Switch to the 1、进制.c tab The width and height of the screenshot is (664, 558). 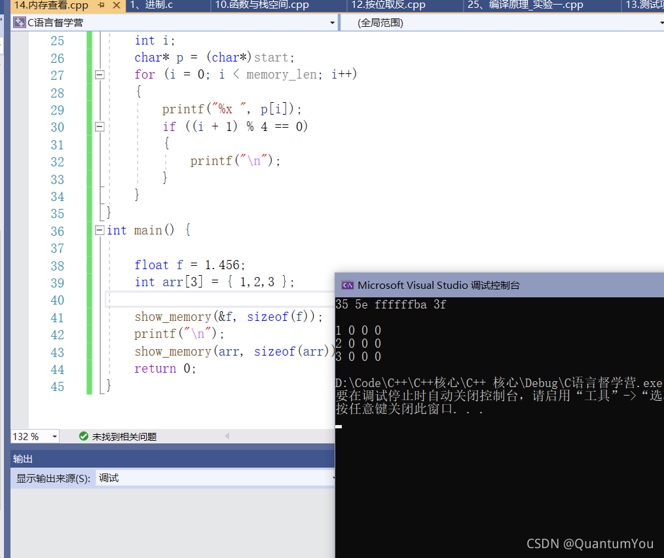[x=151, y=5]
